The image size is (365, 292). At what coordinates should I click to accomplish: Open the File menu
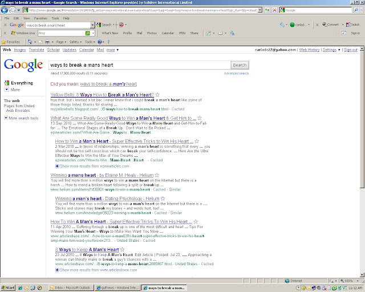[x=7, y=18]
